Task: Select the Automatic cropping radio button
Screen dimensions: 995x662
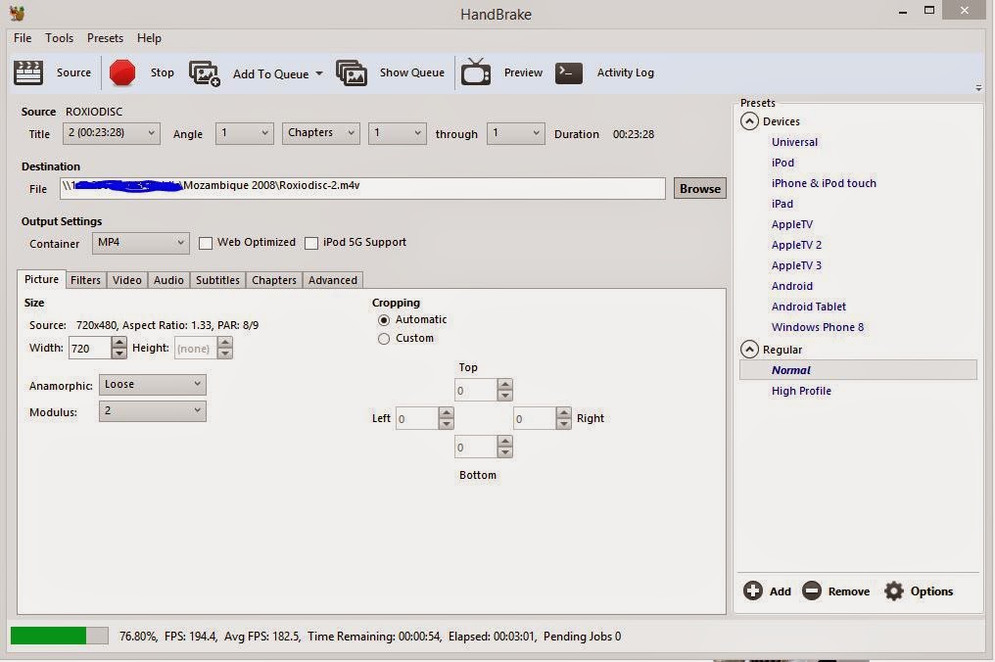Action: 384,320
